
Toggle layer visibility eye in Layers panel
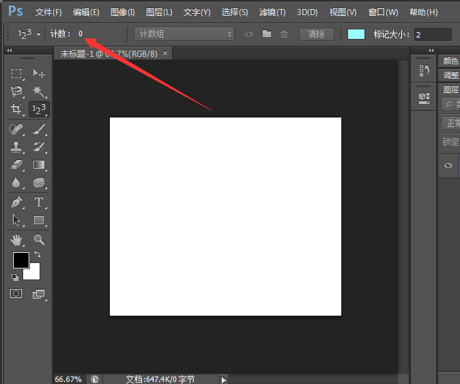point(448,165)
